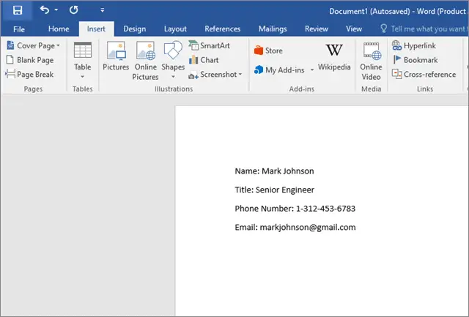Click My Add-ins button
The height and width of the screenshot is (317, 469).
[x=279, y=70]
